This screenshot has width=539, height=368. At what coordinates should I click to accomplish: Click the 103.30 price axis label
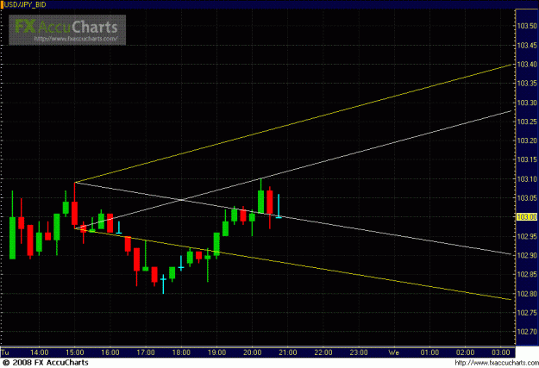pos(527,103)
